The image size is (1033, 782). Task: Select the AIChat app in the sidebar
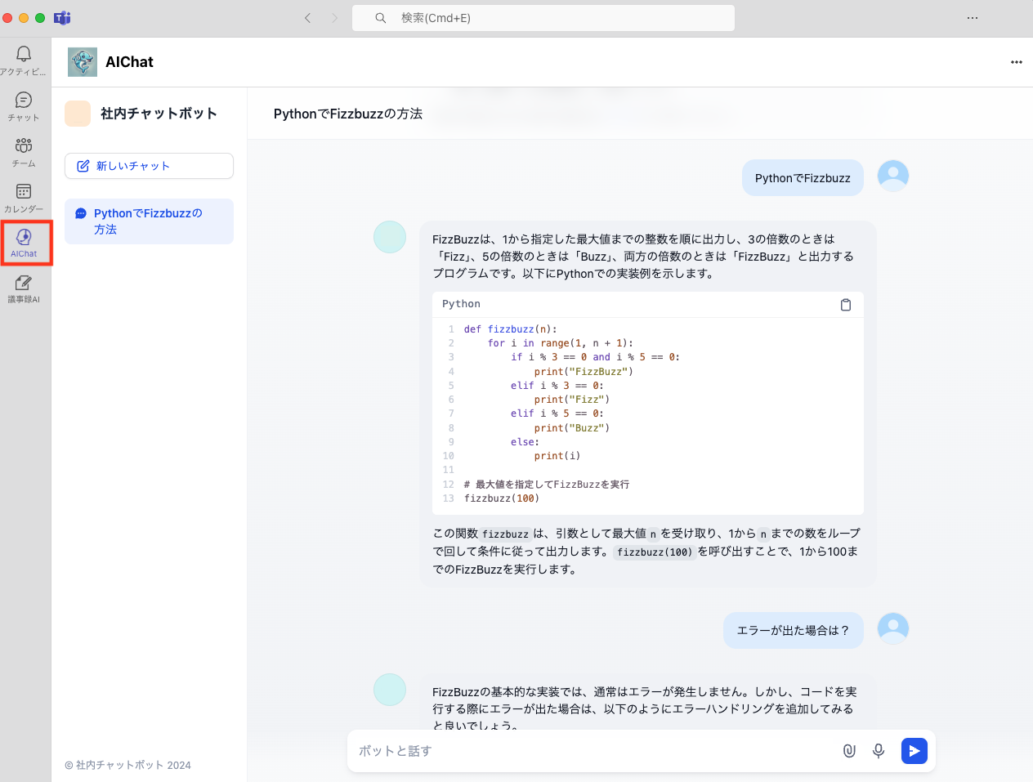[x=24, y=243]
